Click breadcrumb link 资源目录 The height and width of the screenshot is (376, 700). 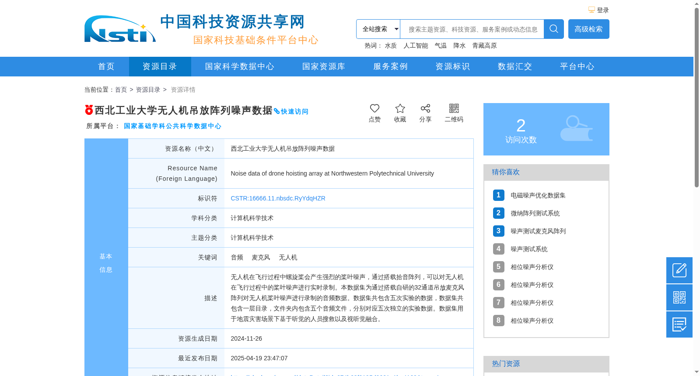[148, 90]
